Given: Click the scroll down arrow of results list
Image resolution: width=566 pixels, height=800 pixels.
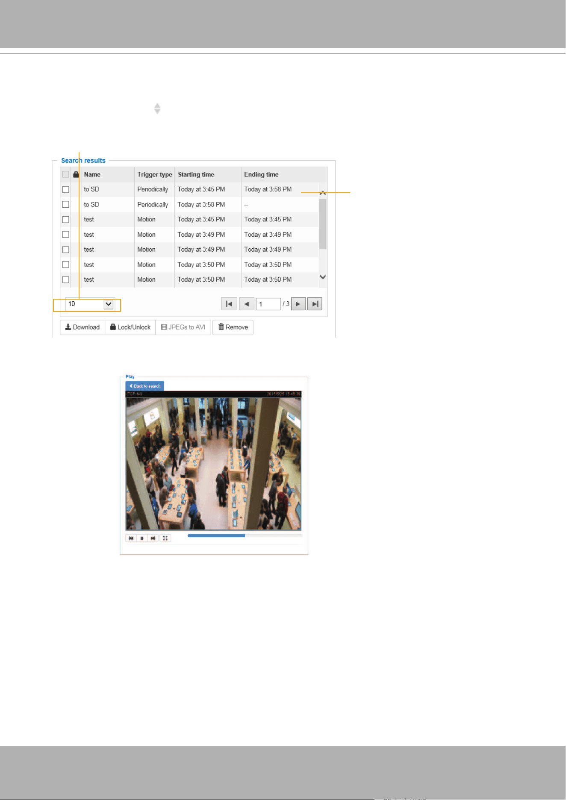Looking at the screenshot, I should [323, 277].
